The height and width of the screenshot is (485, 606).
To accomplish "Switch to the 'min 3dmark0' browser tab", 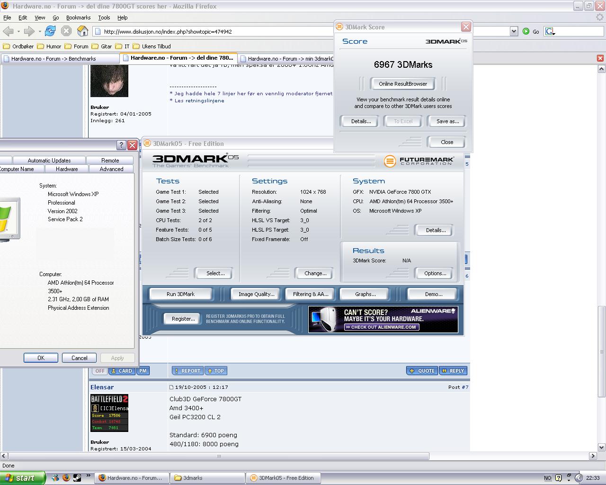I will tap(286, 59).
